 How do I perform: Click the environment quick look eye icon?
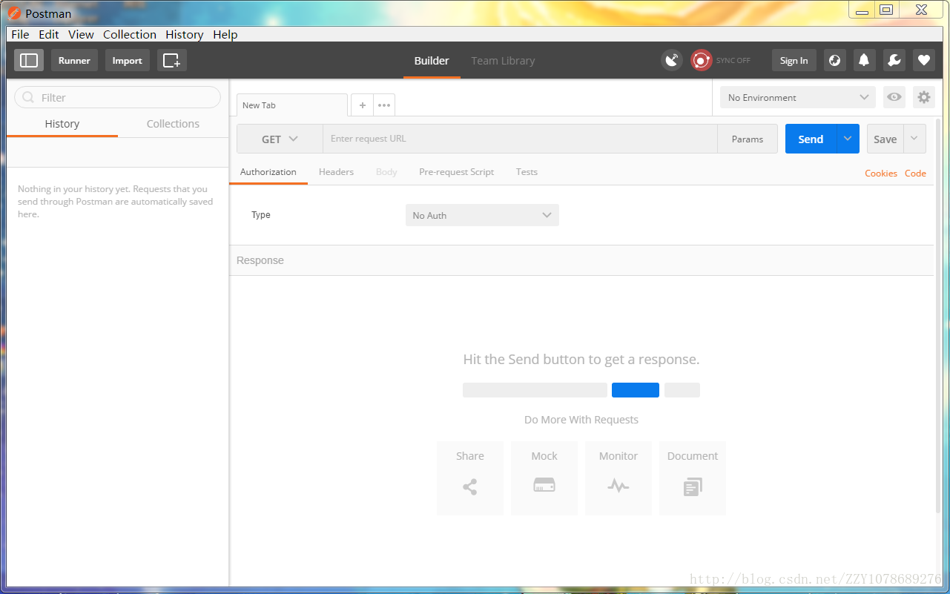(x=894, y=97)
